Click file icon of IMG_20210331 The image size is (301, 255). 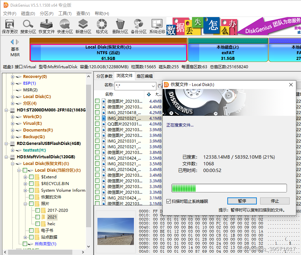pyautogui.click(x=104, y=141)
